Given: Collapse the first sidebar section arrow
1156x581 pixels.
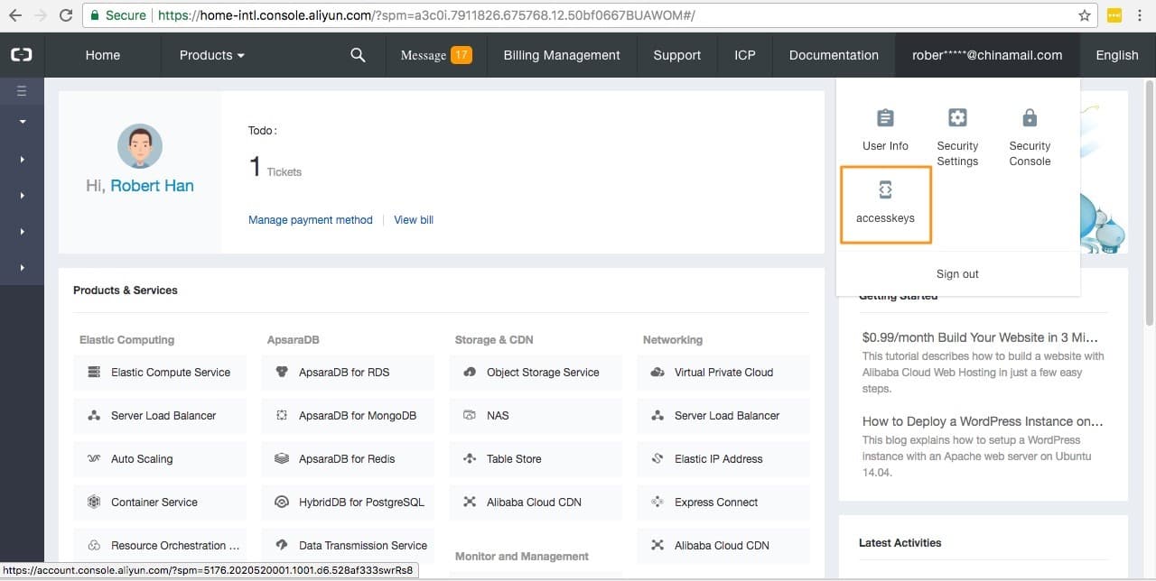Looking at the screenshot, I should 22,122.
